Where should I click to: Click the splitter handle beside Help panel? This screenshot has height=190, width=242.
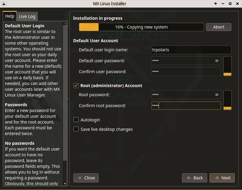[x=69, y=99]
